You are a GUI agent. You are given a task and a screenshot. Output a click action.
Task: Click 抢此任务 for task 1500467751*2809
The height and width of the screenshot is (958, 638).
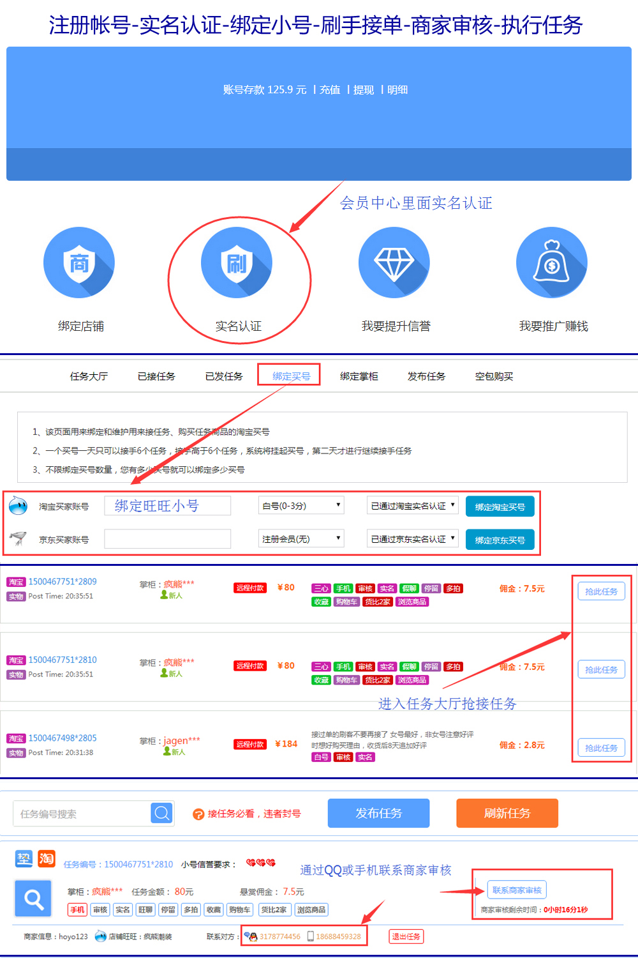[x=601, y=591]
